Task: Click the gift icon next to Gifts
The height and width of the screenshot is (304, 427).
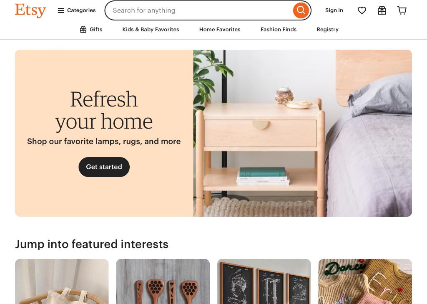Action: (83, 30)
